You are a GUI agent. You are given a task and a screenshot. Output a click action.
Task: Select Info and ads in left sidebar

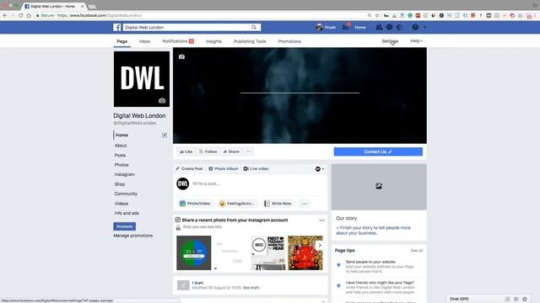(127, 213)
